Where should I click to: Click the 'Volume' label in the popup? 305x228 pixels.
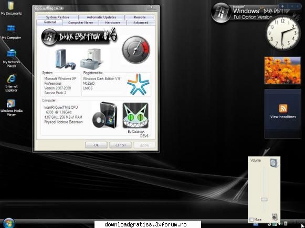[x=256, y=161]
